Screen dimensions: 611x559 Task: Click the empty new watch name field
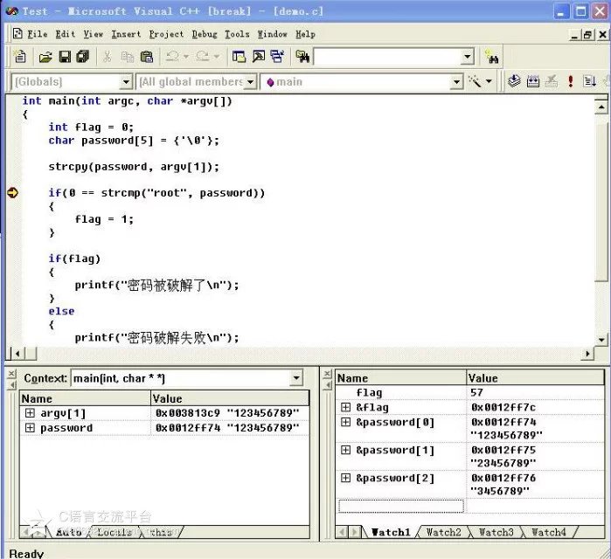pyautogui.click(x=401, y=506)
